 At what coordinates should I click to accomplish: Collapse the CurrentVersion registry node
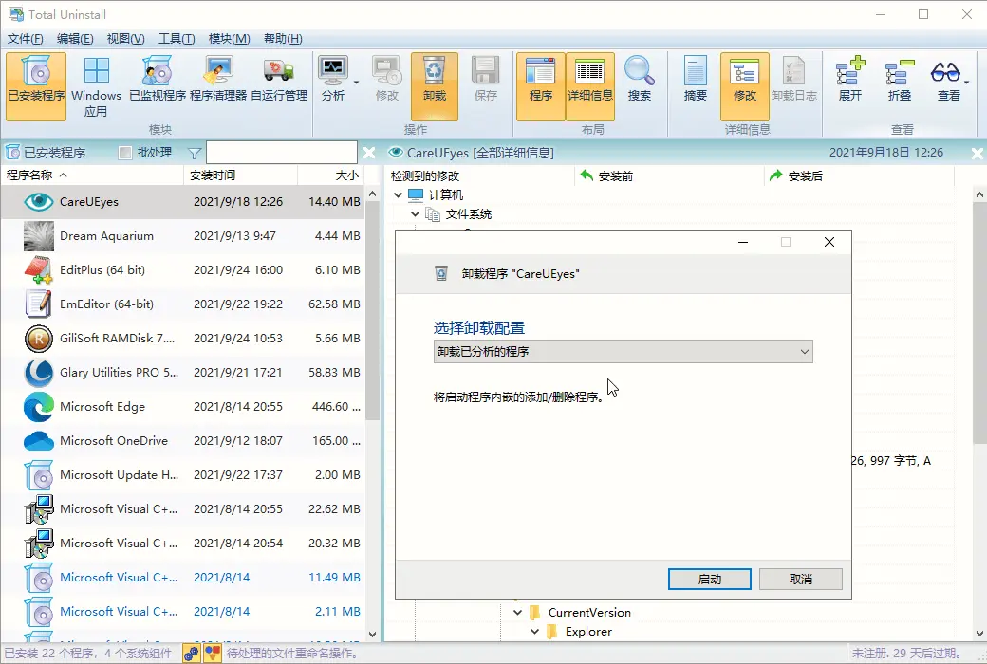tap(517, 613)
